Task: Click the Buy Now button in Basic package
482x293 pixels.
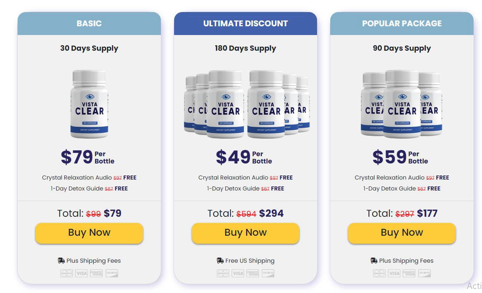Action: coord(89,233)
